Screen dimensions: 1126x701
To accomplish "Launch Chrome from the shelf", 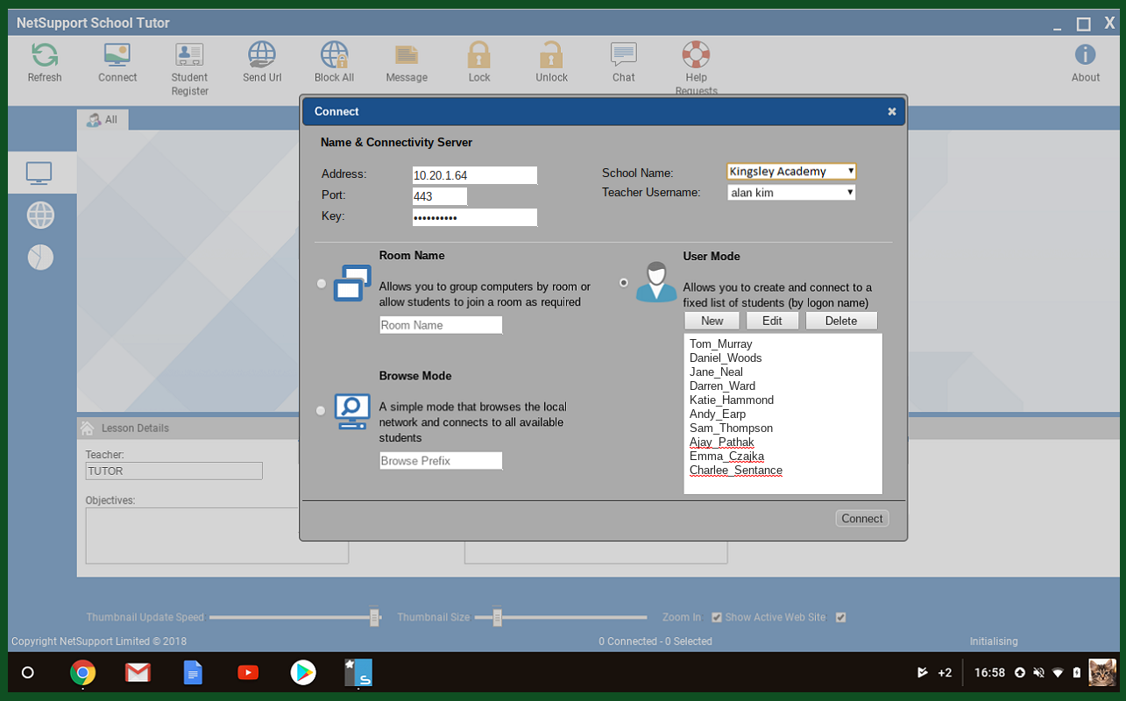I will (x=83, y=673).
